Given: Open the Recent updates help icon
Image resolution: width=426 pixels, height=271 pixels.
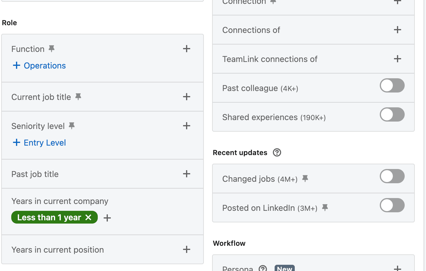Looking at the screenshot, I should click(277, 152).
